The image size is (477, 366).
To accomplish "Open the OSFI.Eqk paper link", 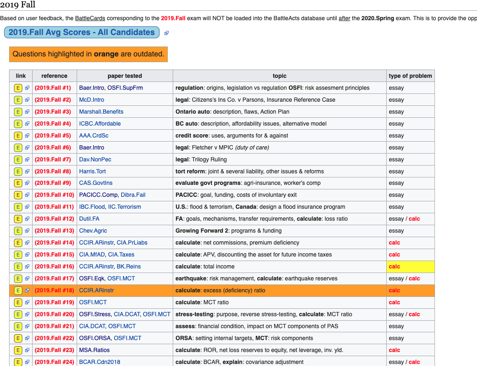I will [x=92, y=278].
